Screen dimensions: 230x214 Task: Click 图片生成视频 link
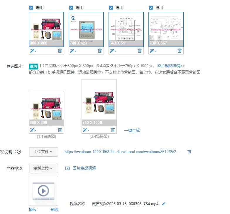[x=84, y=168]
